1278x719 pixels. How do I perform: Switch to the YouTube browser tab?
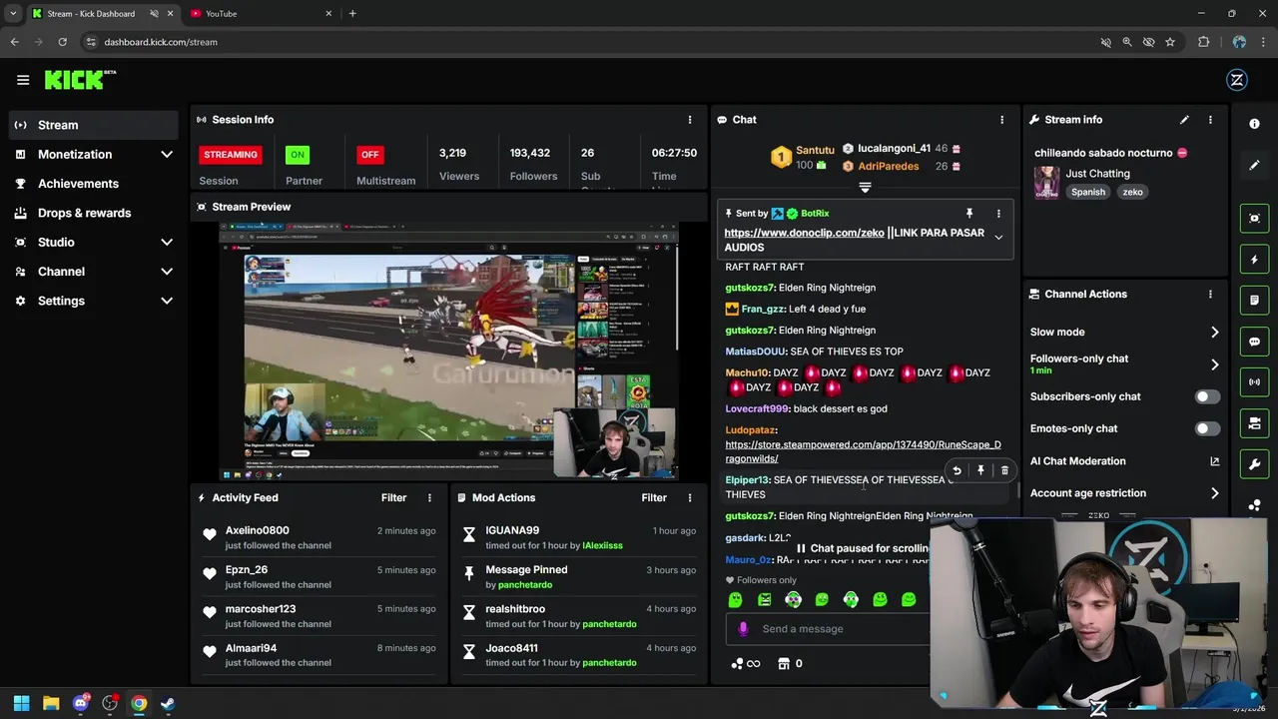pyautogui.click(x=260, y=14)
